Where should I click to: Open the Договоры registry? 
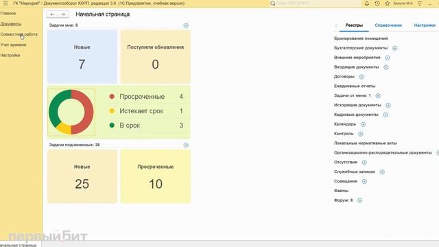(x=344, y=76)
